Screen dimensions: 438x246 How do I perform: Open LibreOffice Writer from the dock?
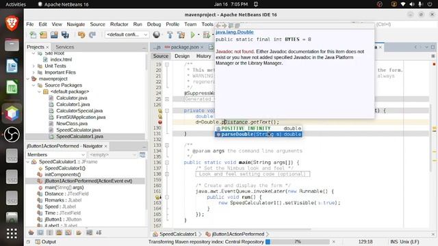tap(12, 66)
